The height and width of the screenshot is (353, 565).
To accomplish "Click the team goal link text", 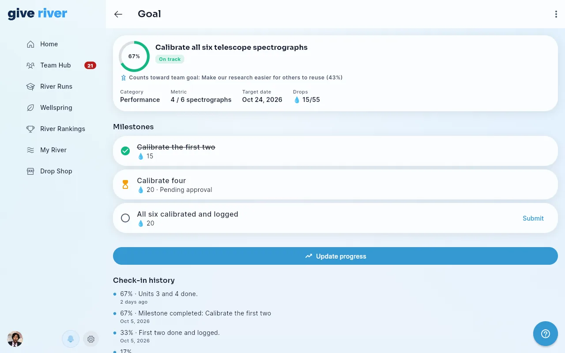I will pos(236,78).
